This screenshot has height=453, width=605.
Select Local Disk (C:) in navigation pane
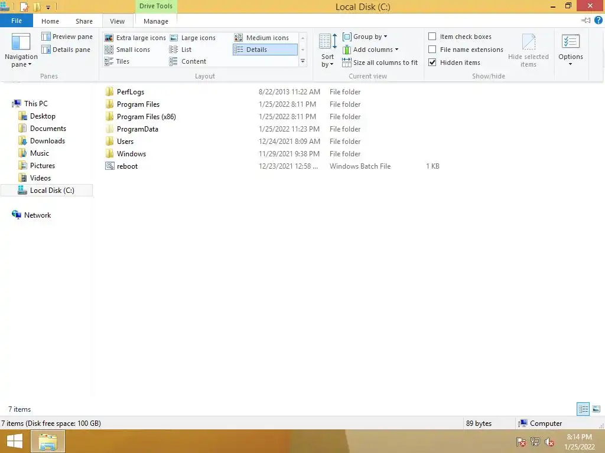[47, 191]
